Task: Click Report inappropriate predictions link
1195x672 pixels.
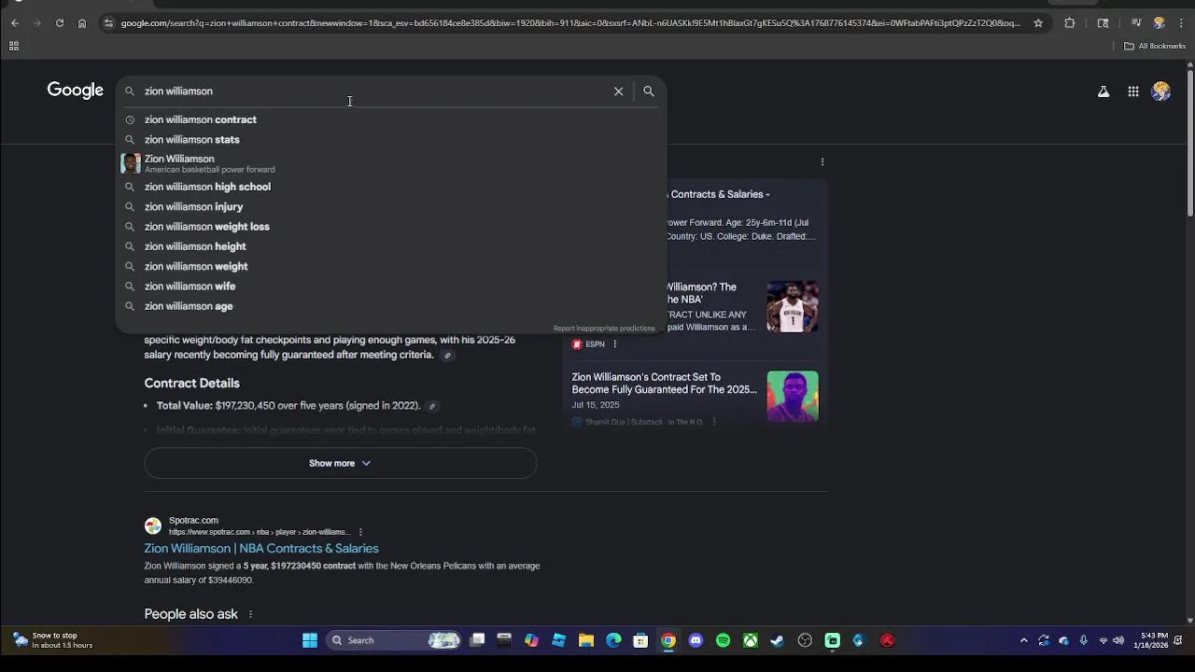Action: tap(604, 329)
